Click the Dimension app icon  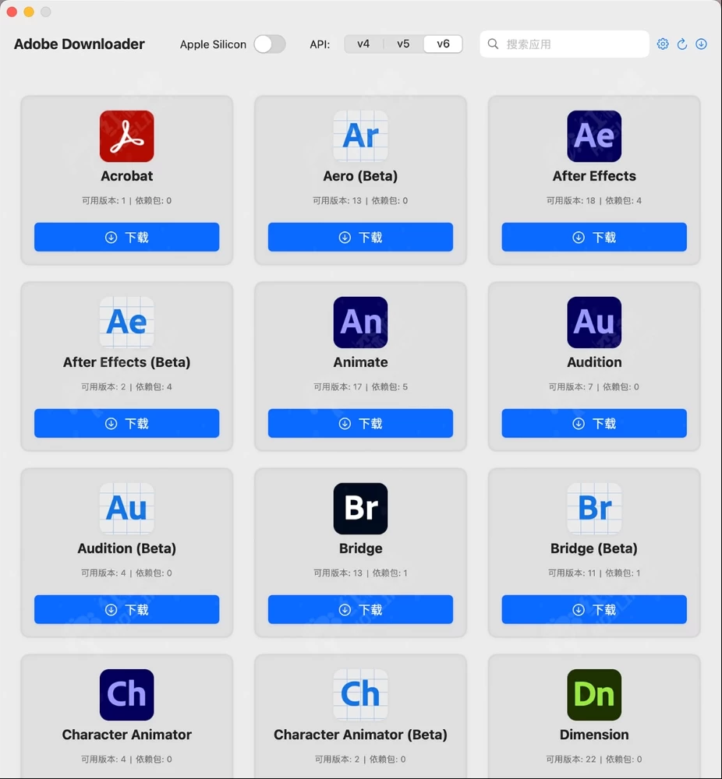(x=594, y=695)
